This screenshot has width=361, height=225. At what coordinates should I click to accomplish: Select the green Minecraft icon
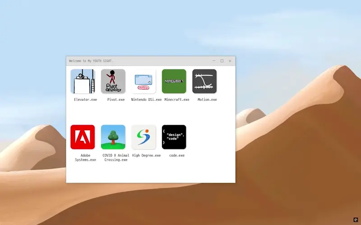point(174,81)
